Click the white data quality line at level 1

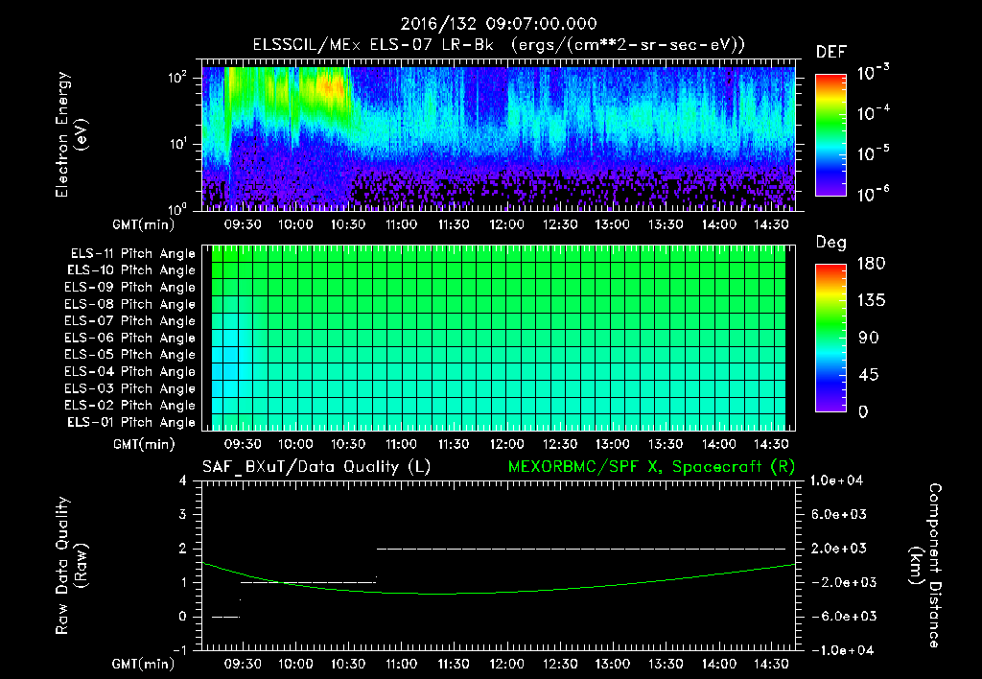(308, 582)
